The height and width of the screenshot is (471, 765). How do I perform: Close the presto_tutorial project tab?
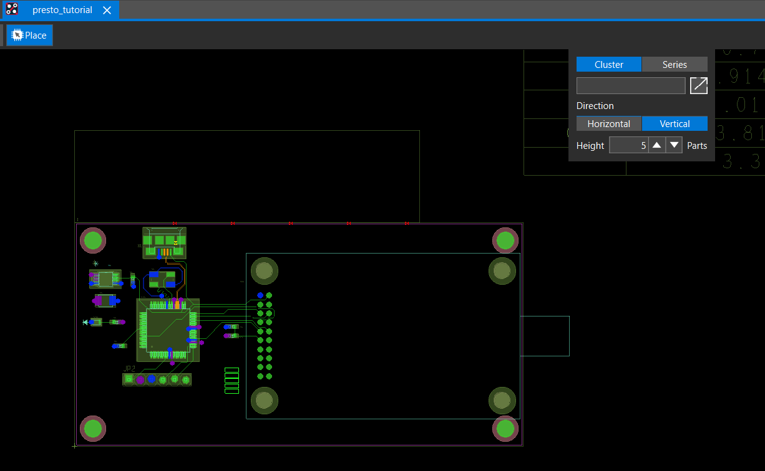tap(105, 10)
